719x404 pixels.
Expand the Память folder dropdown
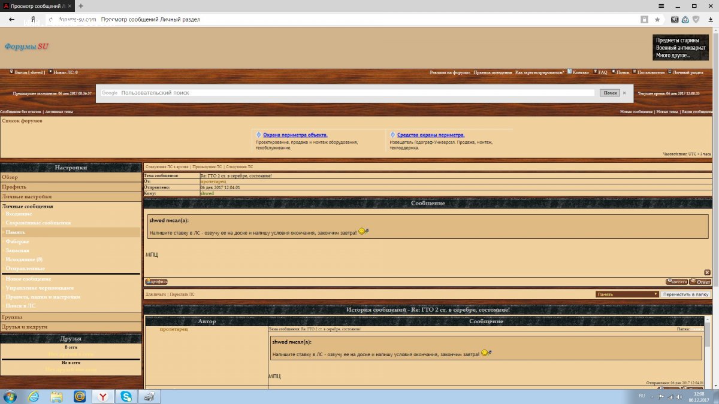[627, 294]
